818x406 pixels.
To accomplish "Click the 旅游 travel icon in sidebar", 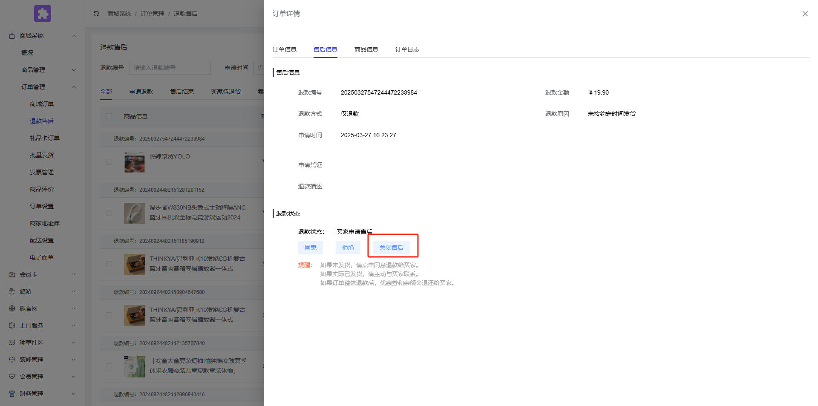I will (12, 291).
